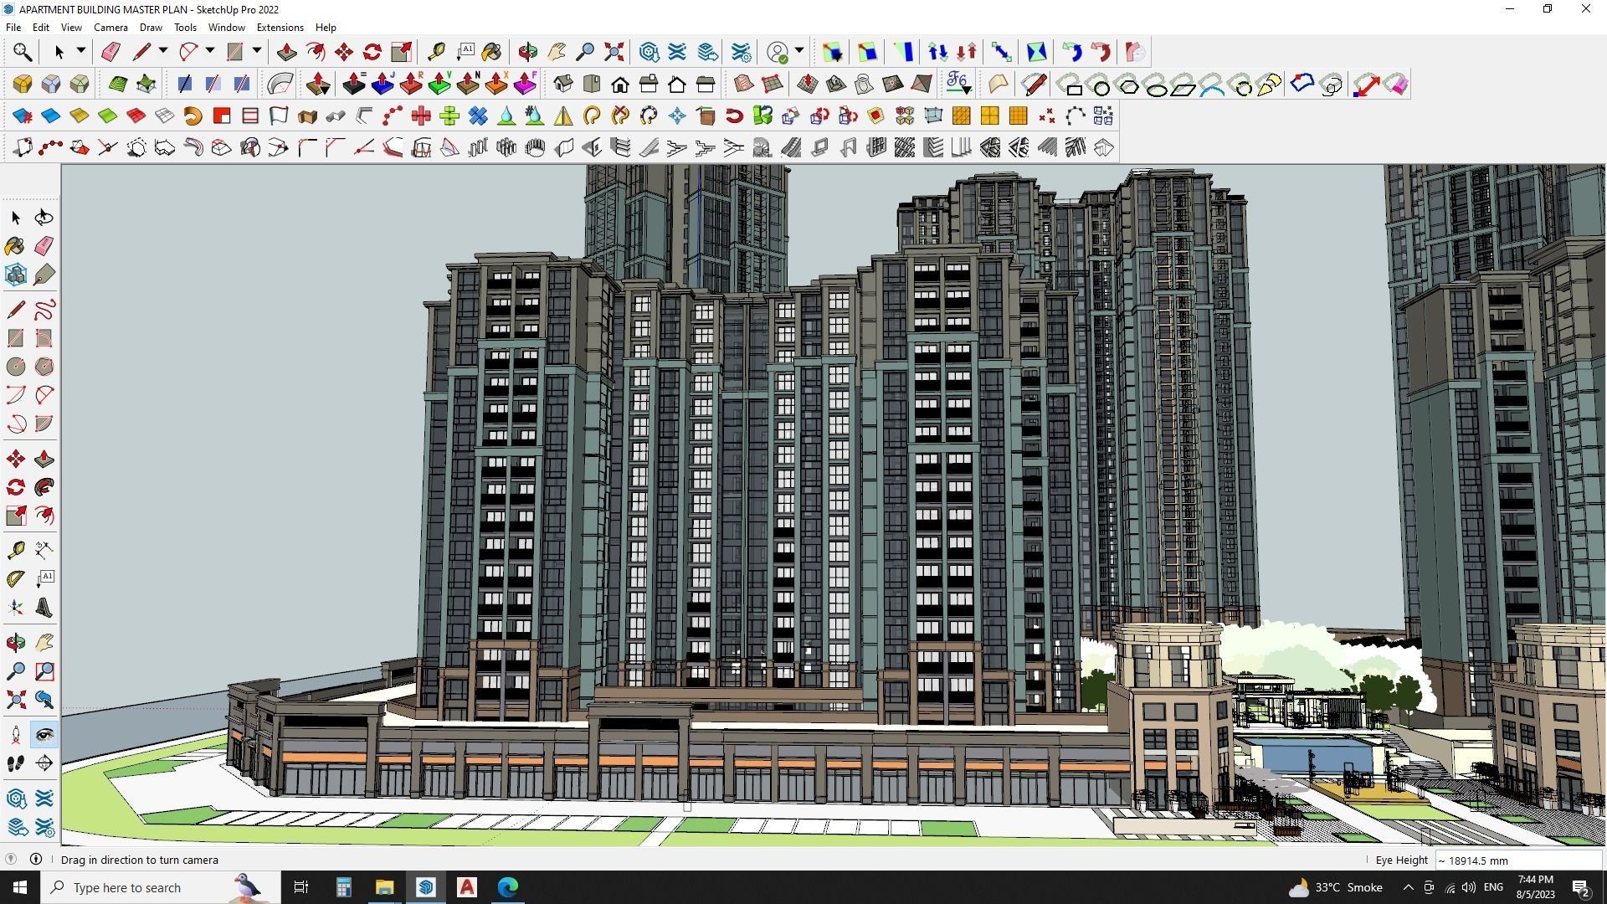Open the signed-in user account dropdown
This screenshot has width=1607, height=904.
(799, 51)
